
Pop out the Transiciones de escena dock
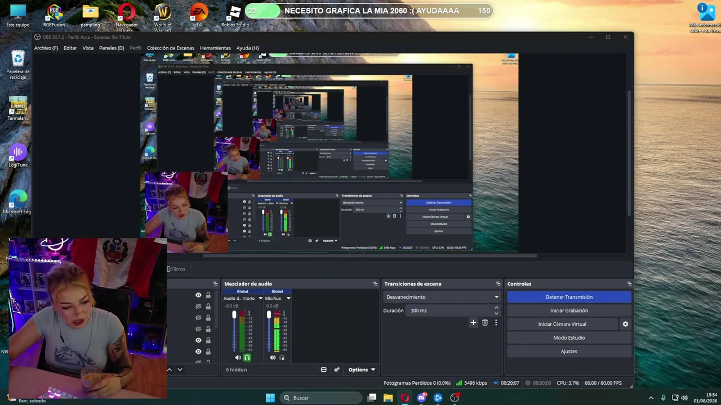tap(498, 283)
